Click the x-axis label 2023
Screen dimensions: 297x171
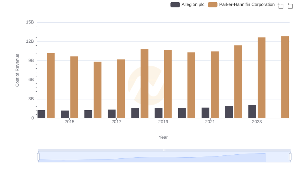point(257,122)
